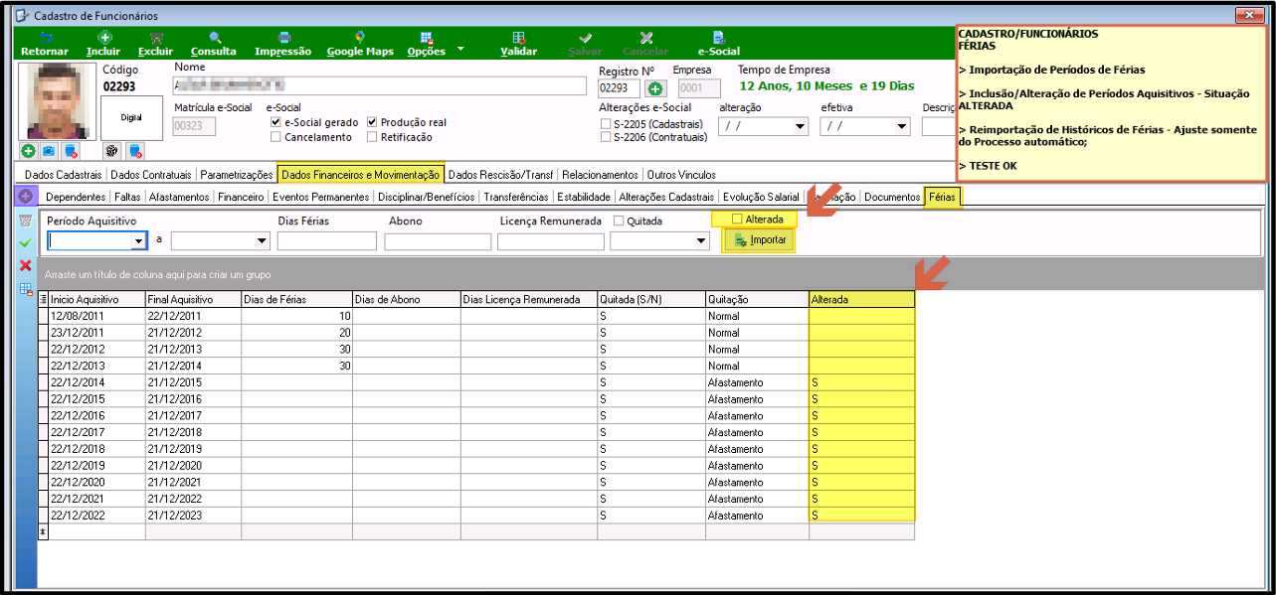Click the Incluir toolbar button

click(x=103, y=44)
